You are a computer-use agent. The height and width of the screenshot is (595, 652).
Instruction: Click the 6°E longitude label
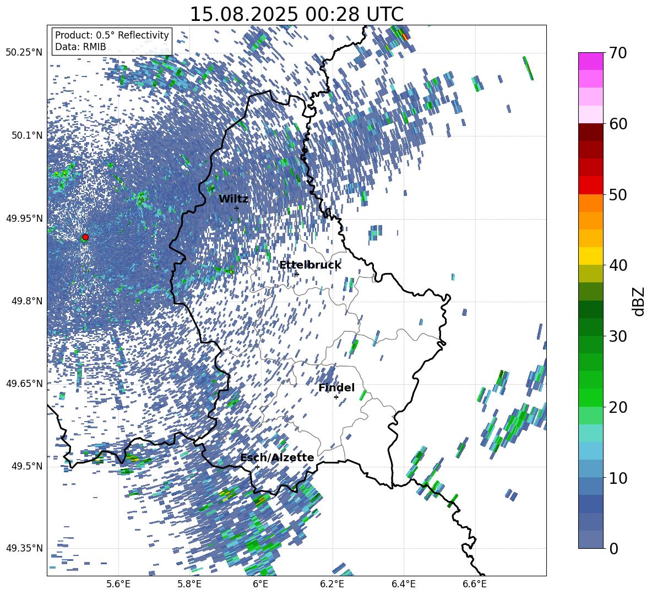point(260,584)
